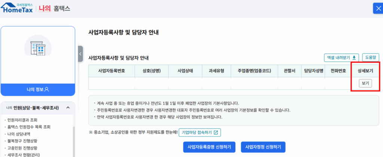Screen dimensions: 383x157
Task: Click external link icon in 기업마당 접속하기
Action: pos(216,132)
